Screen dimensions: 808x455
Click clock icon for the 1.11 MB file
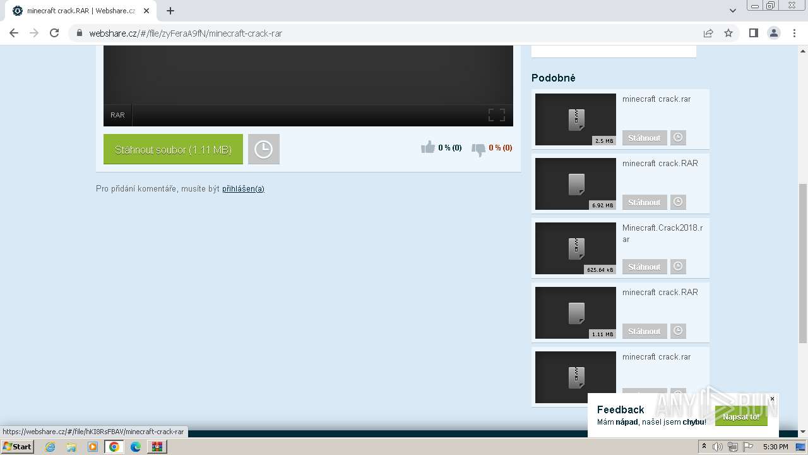tap(678, 331)
